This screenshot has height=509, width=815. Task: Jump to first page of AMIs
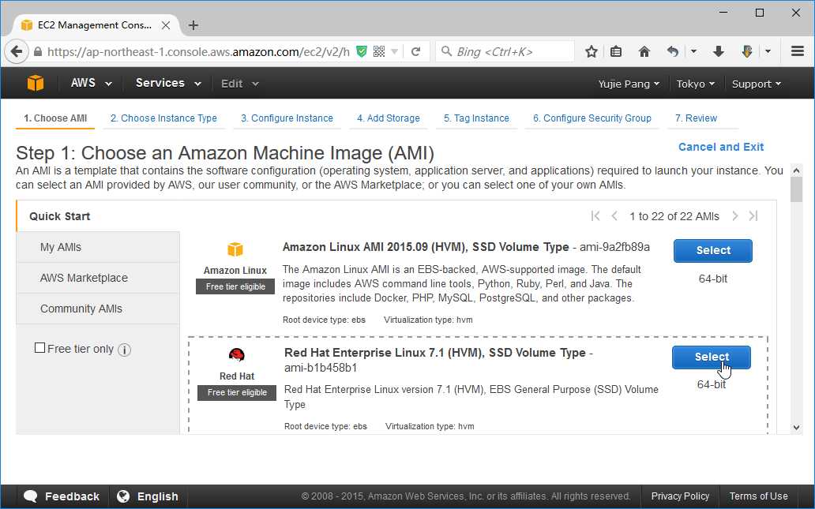coord(595,216)
